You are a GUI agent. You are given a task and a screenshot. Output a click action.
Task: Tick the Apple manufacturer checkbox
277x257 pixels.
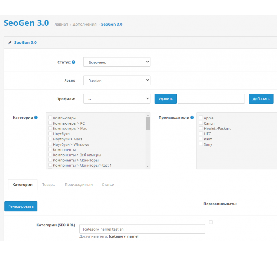201,117
